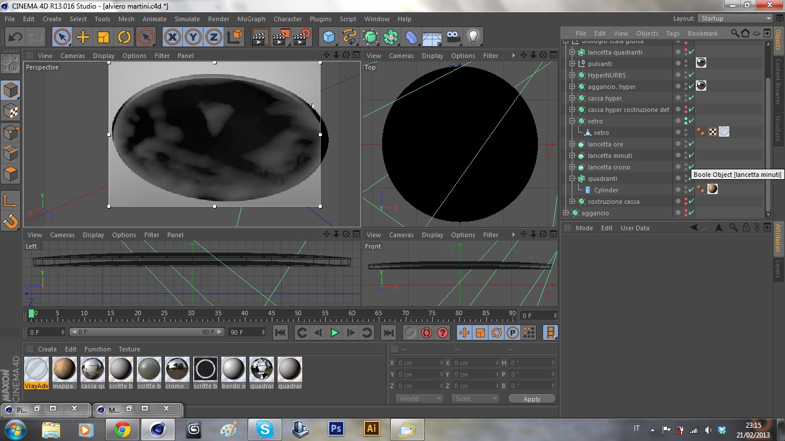
Task: Collapse the quadranti object tree node
Action: click(572, 179)
